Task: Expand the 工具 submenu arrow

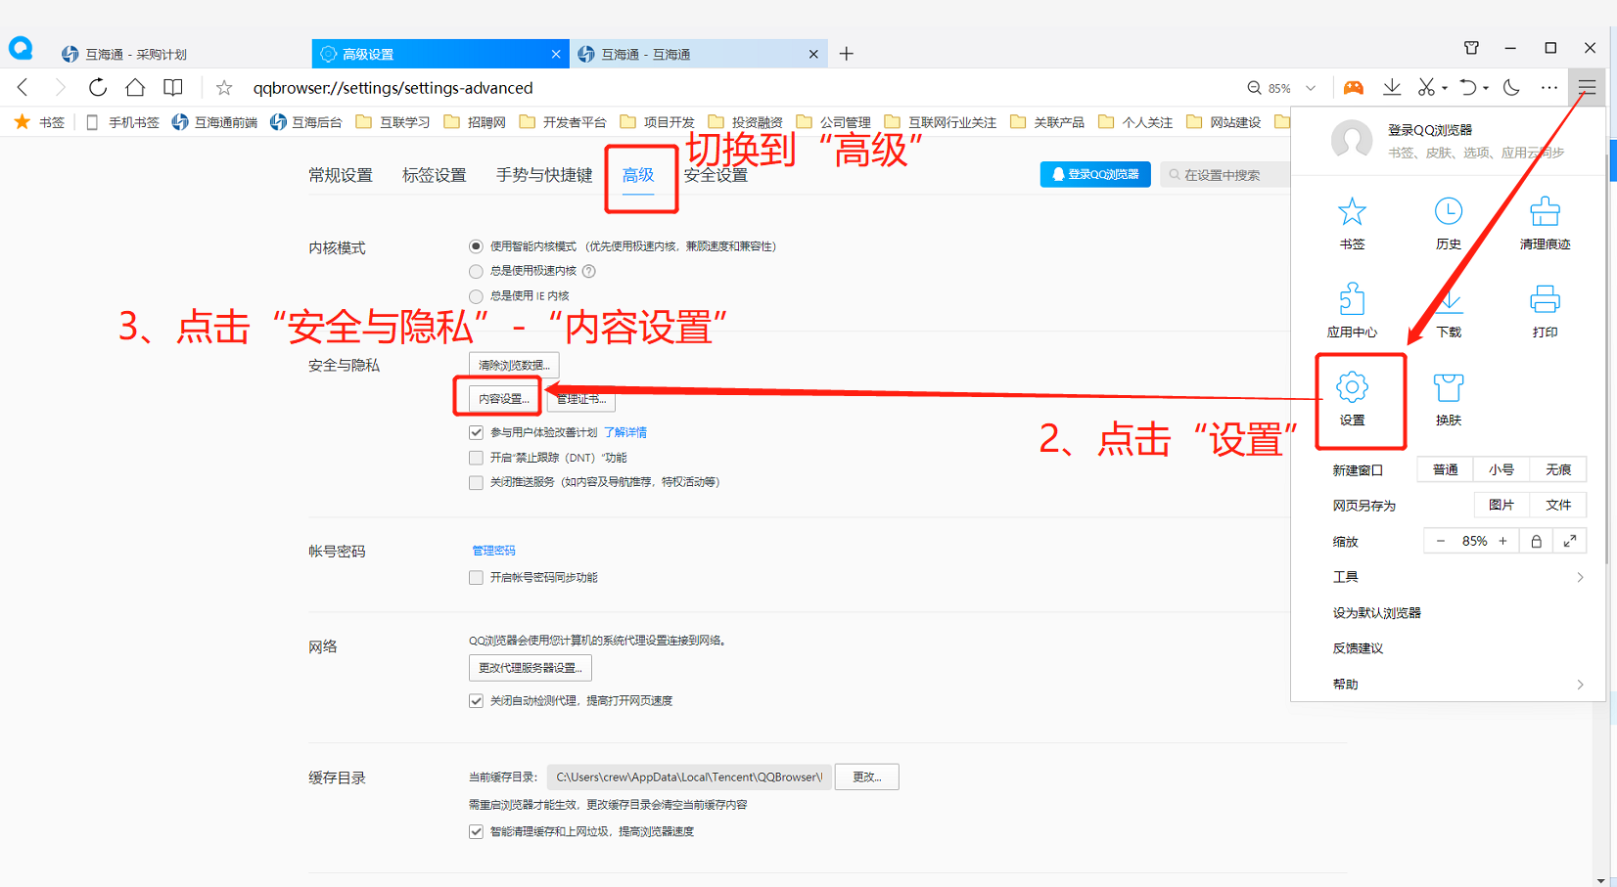Action: point(1580,577)
